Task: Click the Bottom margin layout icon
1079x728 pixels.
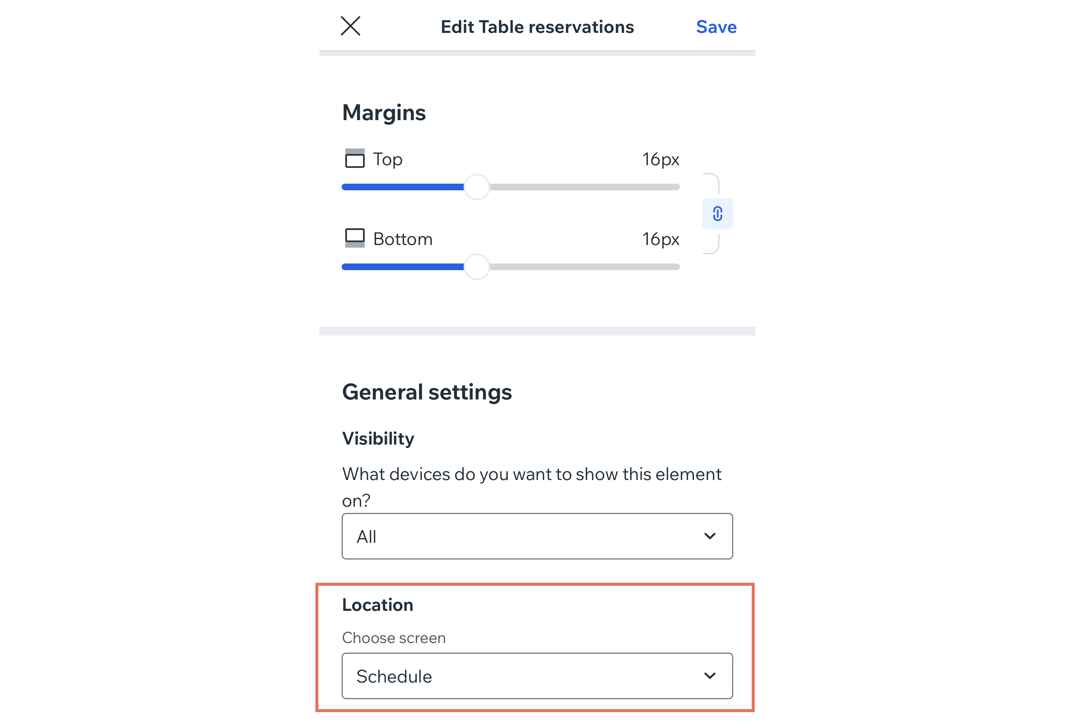Action: point(355,238)
